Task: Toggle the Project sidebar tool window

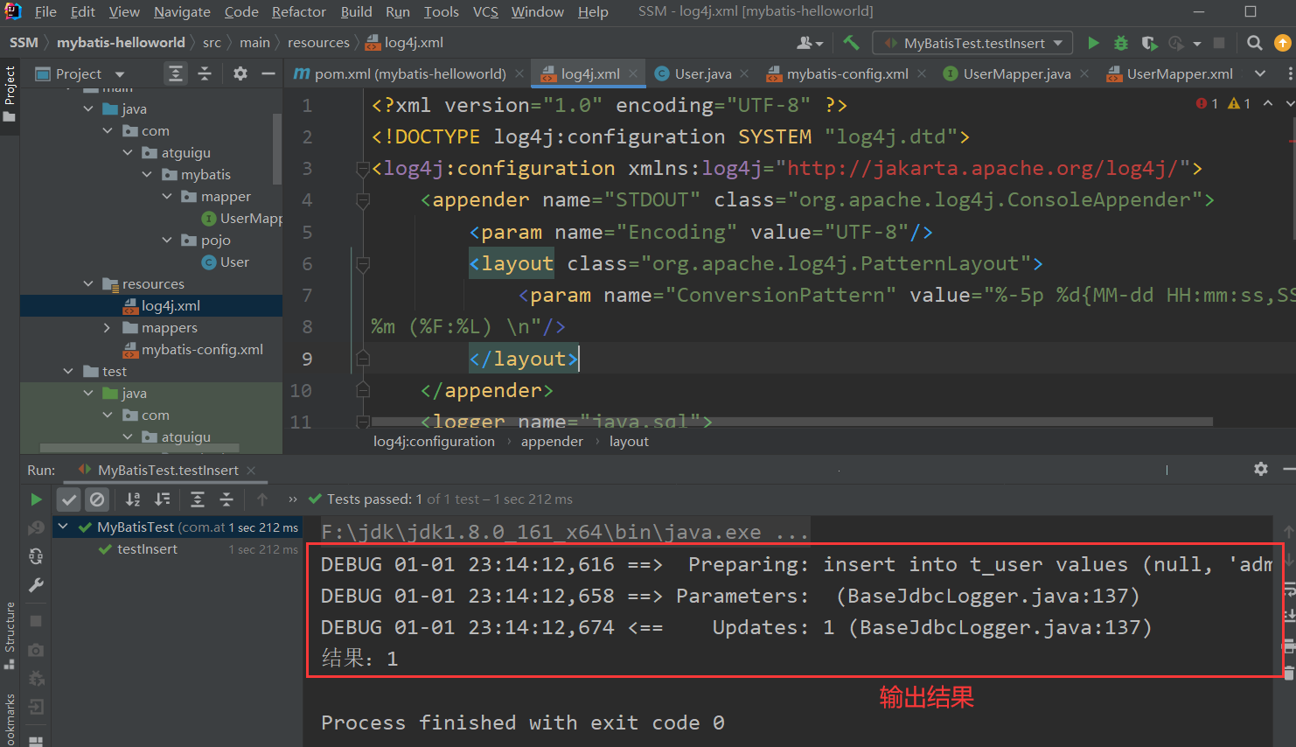Action: tap(10, 93)
